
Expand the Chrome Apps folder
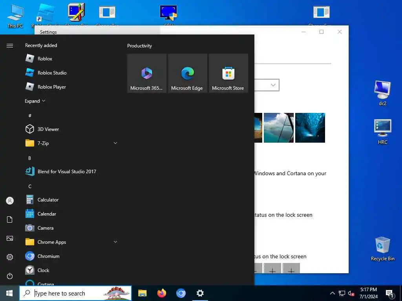pyautogui.click(x=72, y=242)
